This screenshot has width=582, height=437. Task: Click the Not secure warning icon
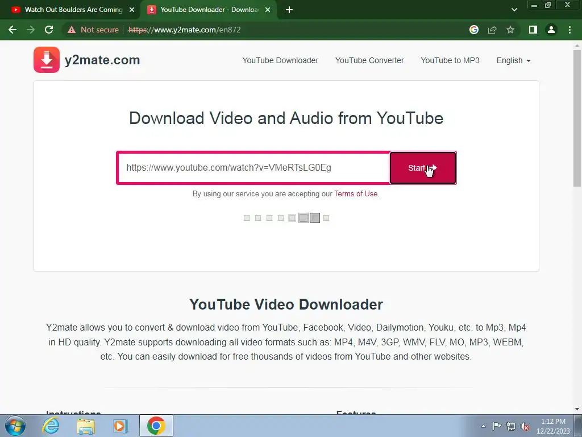tap(72, 30)
